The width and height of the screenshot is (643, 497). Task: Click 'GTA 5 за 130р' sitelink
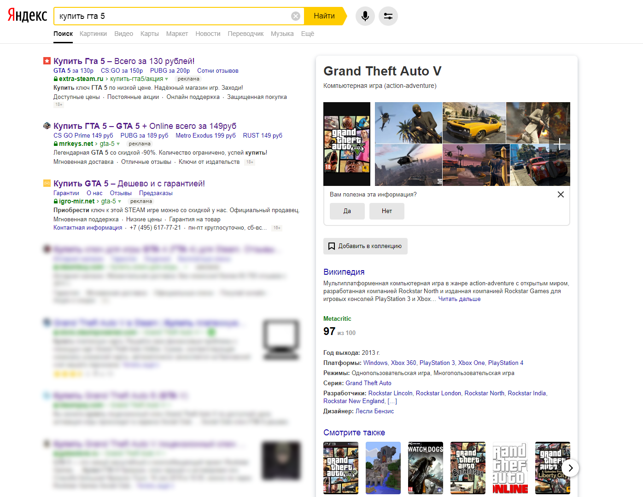tap(73, 71)
